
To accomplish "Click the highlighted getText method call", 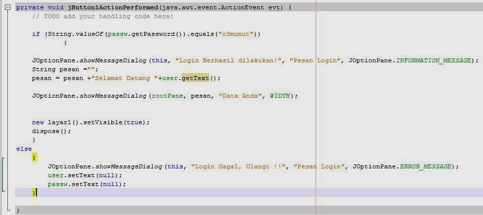I will point(195,79).
